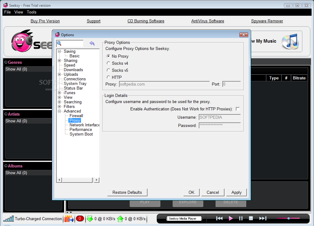The width and height of the screenshot is (314, 226).
Task: Select Speed in options tree
Action: (70, 65)
